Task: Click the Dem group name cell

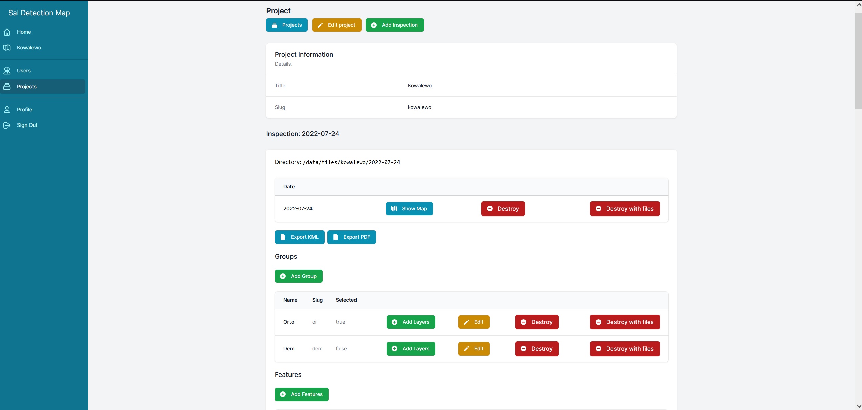Action: pyautogui.click(x=289, y=349)
